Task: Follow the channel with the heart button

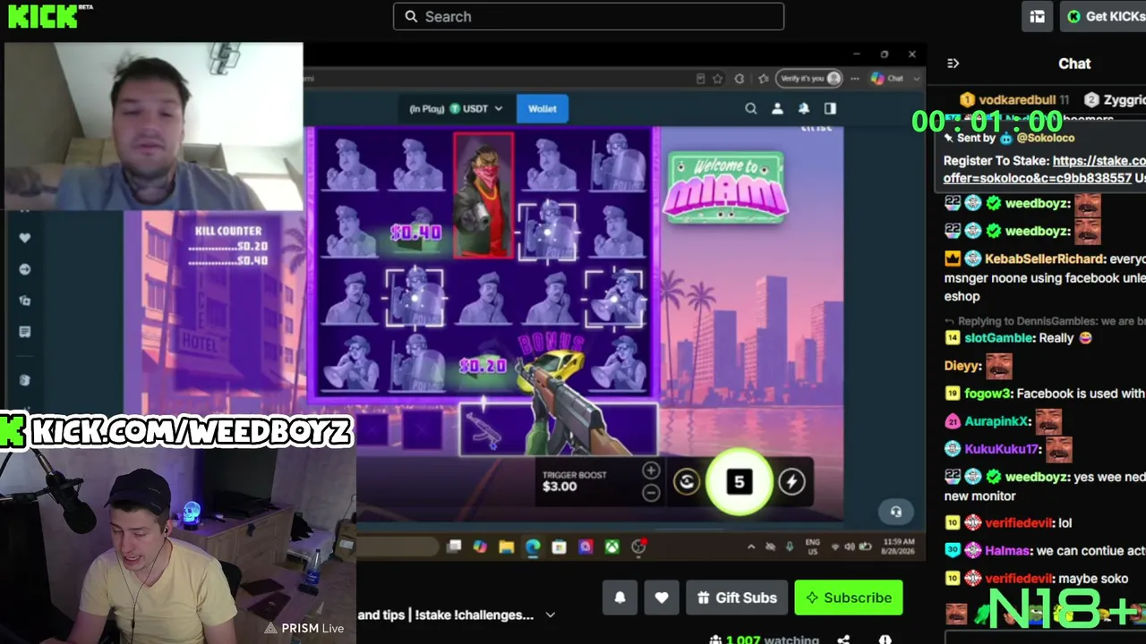Action: [662, 597]
